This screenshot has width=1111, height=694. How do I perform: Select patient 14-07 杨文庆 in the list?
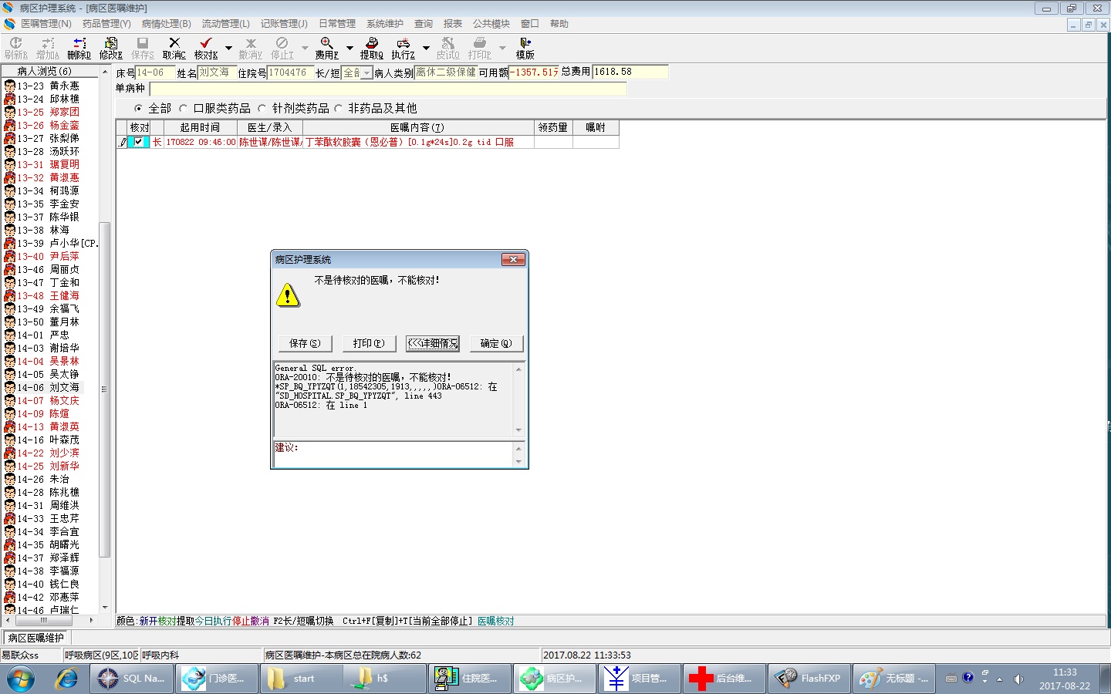point(48,400)
